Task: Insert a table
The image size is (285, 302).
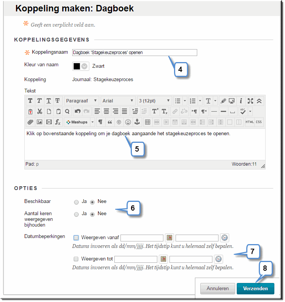Action: pos(147,122)
